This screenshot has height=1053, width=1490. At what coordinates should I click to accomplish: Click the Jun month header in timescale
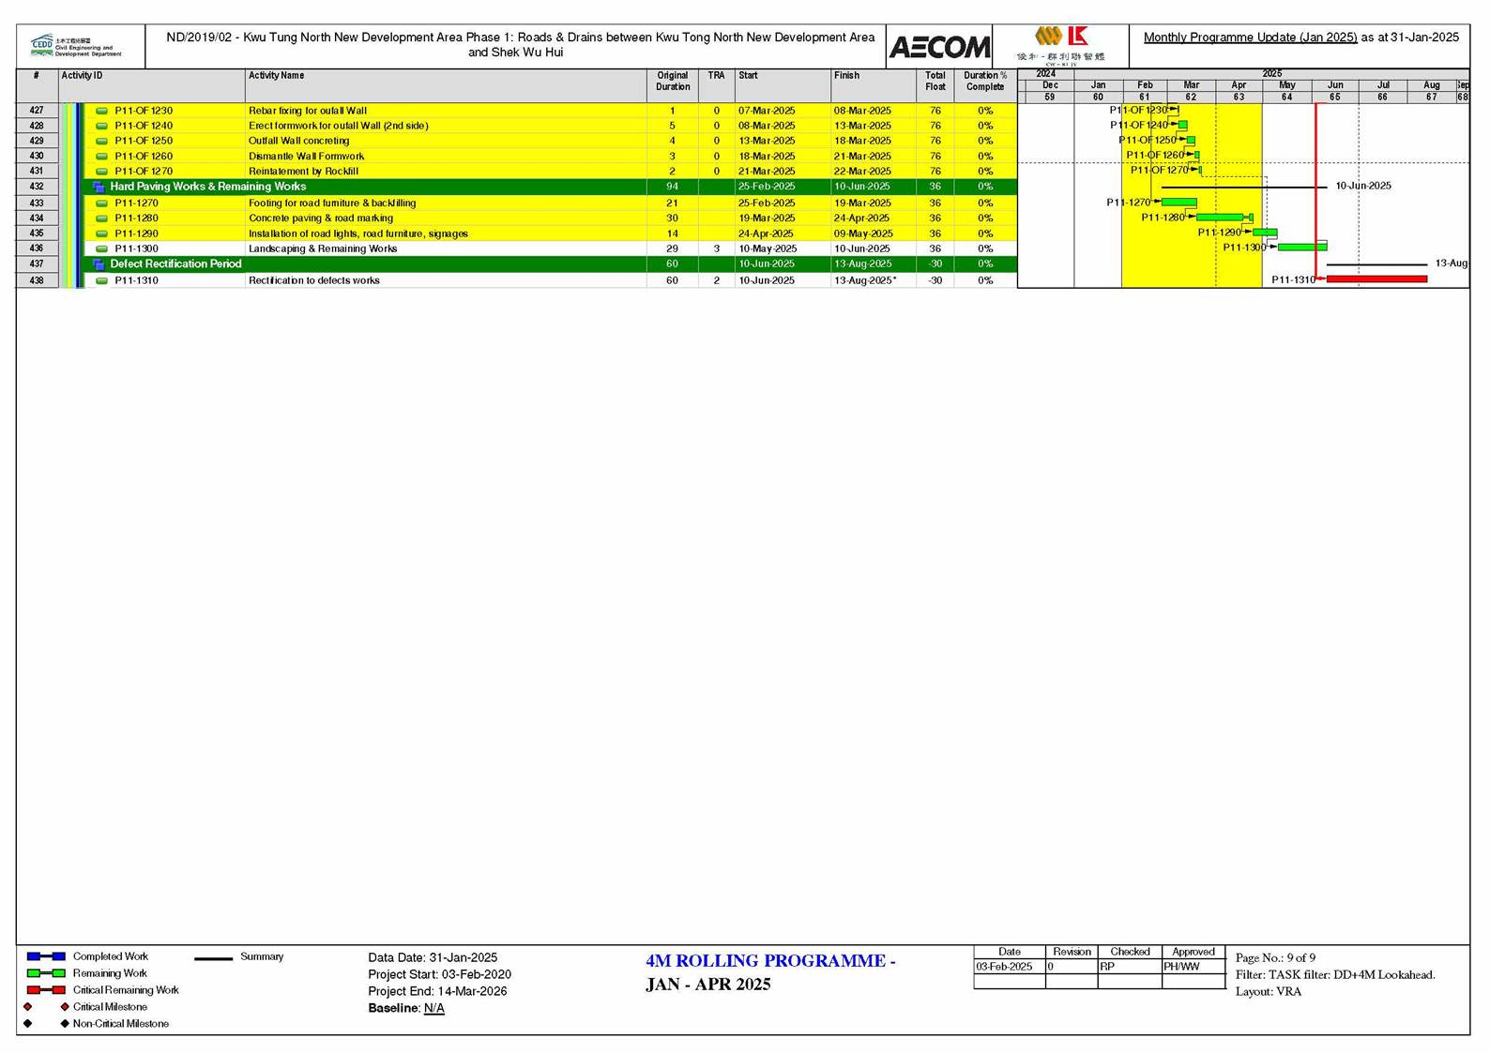click(x=1334, y=85)
